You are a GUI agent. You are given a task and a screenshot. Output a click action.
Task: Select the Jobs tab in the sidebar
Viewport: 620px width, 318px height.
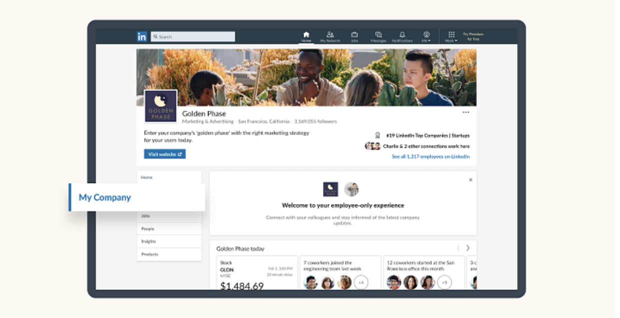pos(169,216)
